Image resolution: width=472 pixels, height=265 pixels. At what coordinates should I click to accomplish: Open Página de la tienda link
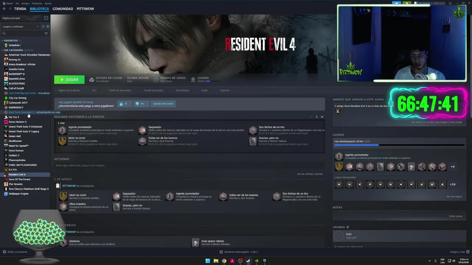click(69, 90)
